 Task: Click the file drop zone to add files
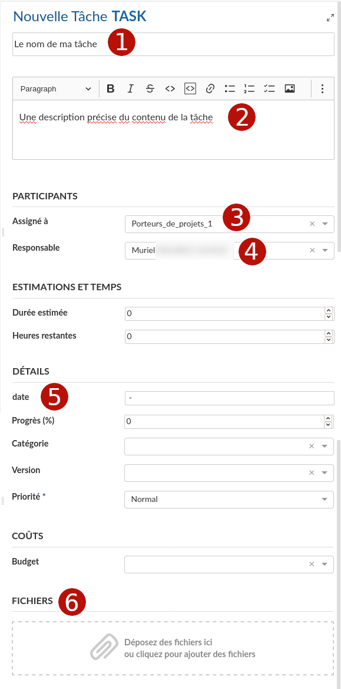(173, 648)
